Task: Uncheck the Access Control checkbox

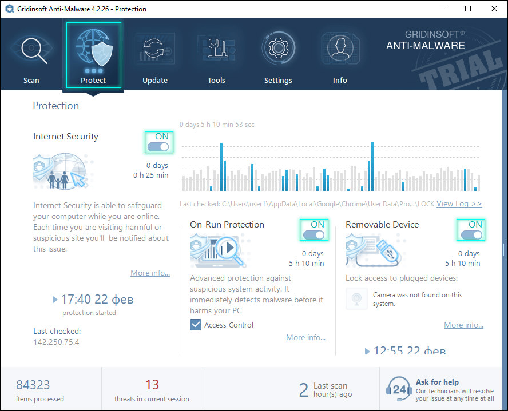Action: [196, 325]
